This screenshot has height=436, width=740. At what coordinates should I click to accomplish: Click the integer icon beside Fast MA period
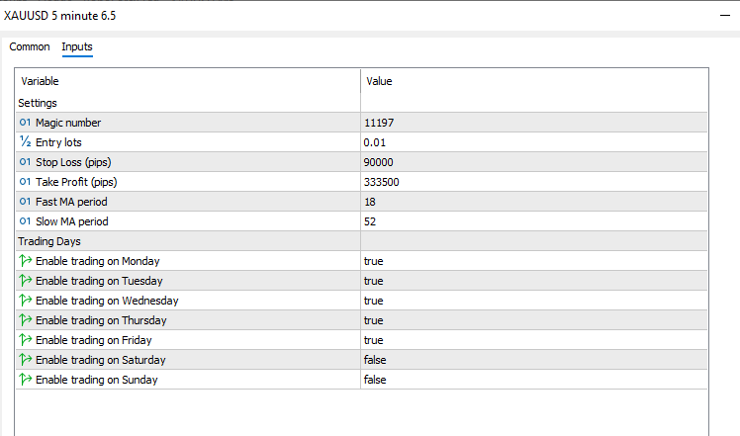click(x=25, y=202)
